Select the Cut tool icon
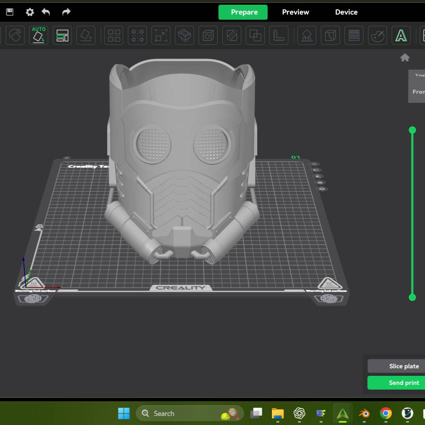 click(232, 35)
